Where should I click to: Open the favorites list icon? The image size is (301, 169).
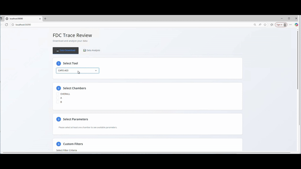pyautogui.click(x=272, y=25)
